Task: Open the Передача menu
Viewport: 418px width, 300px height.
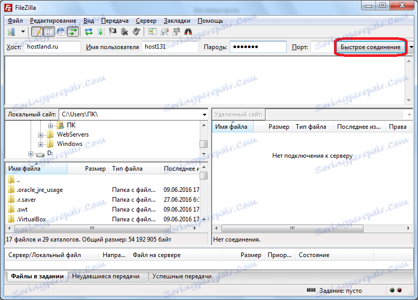Action: (115, 21)
